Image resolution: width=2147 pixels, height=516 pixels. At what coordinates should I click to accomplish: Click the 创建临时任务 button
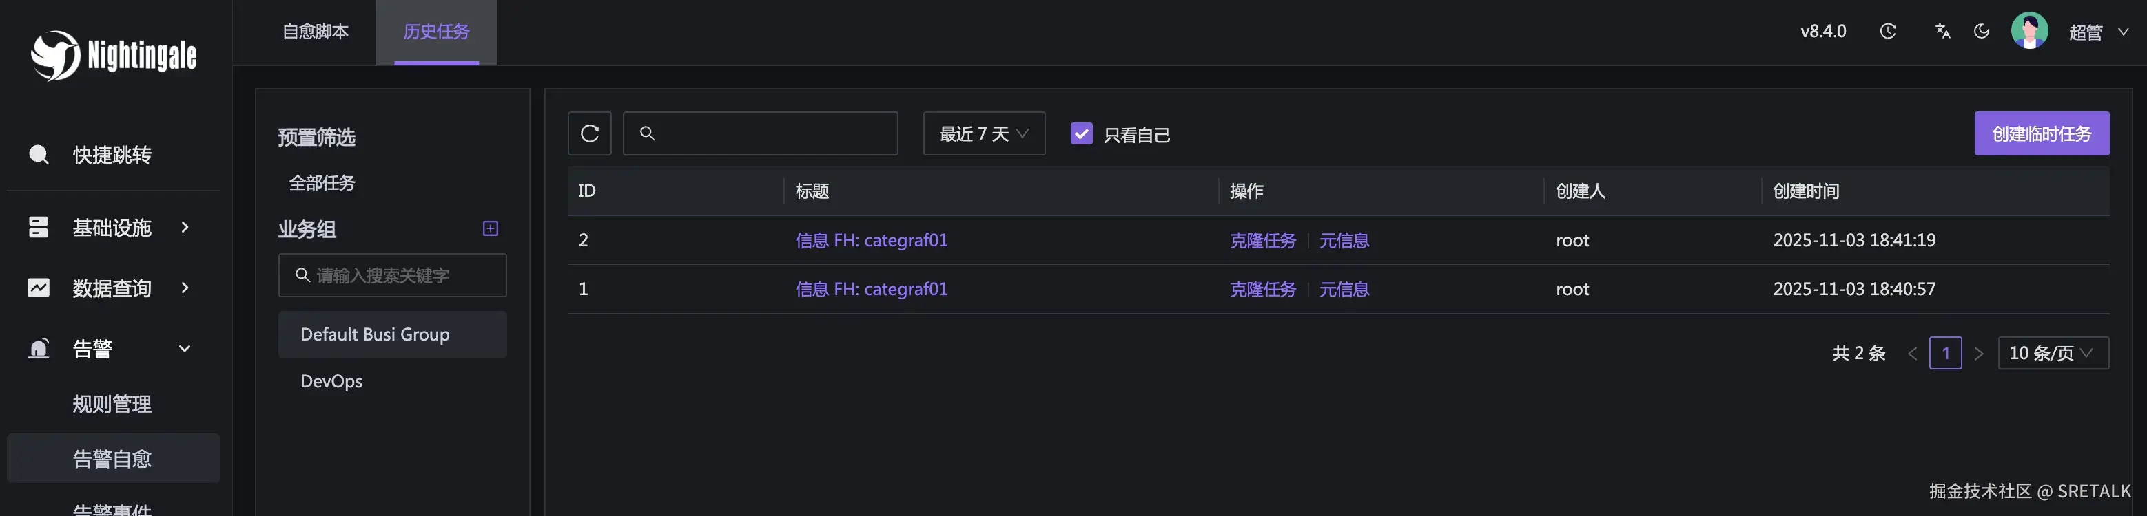(x=2041, y=133)
